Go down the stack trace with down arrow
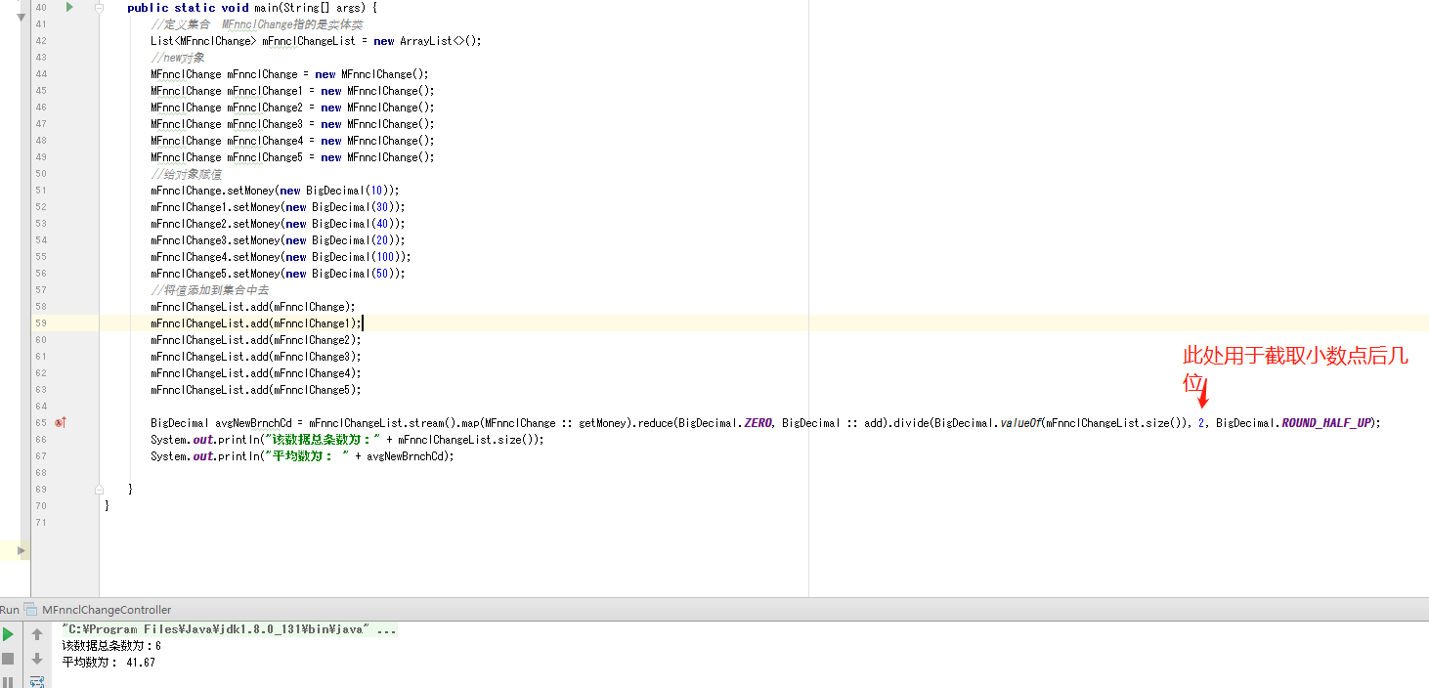1429x688 pixels. point(37,659)
